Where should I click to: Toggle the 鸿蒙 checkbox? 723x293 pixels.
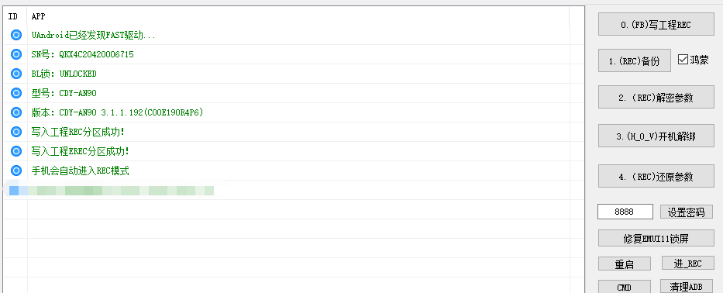coord(683,60)
